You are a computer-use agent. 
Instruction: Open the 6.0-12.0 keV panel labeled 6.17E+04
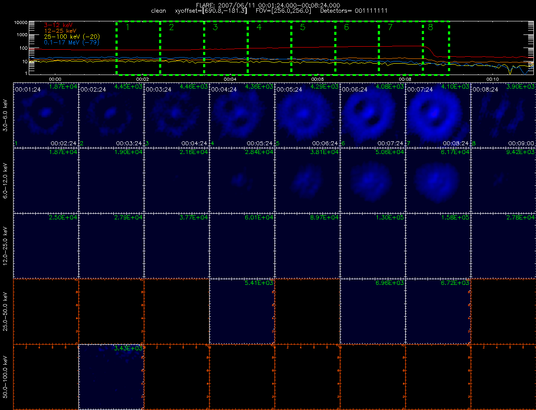tap(438, 180)
